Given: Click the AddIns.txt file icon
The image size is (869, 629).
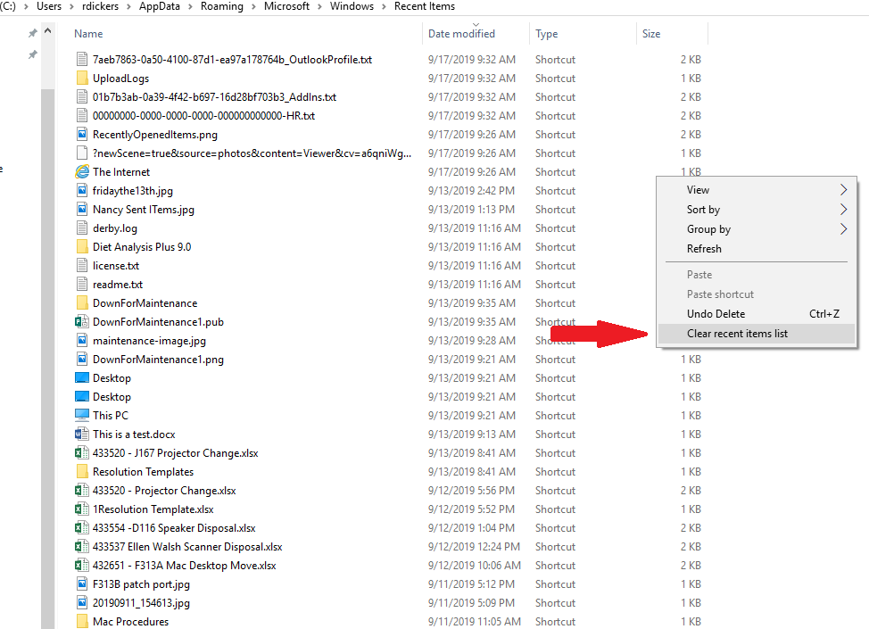Looking at the screenshot, I should 82,97.
